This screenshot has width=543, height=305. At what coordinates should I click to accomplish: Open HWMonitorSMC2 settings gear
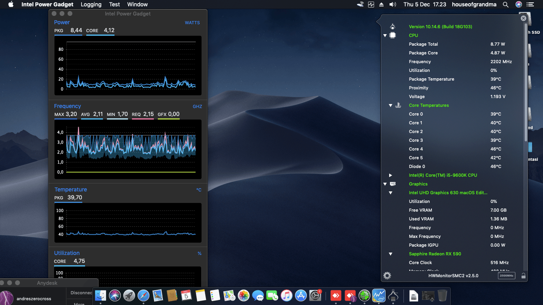coord(387,276)
